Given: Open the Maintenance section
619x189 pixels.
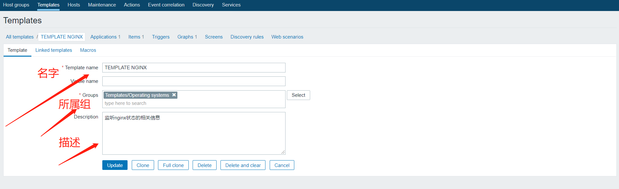Looking at the screenshot, I should 102,5.
